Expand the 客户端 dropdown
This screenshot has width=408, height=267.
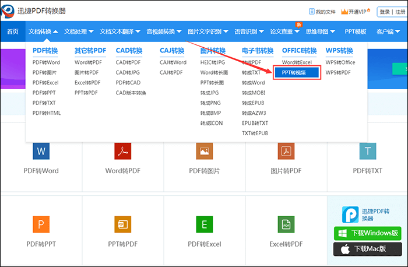pos(388,31)
